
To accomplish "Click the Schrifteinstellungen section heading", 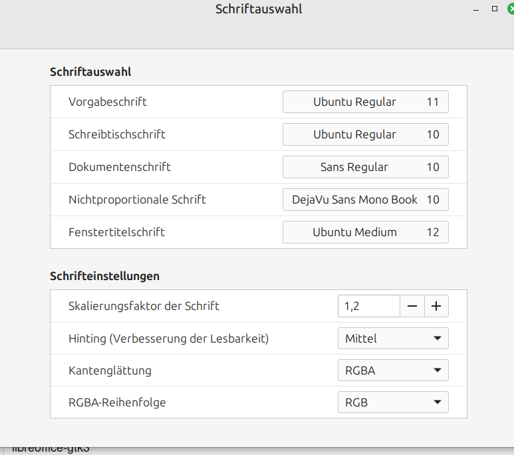I will (x=104, y=275).
